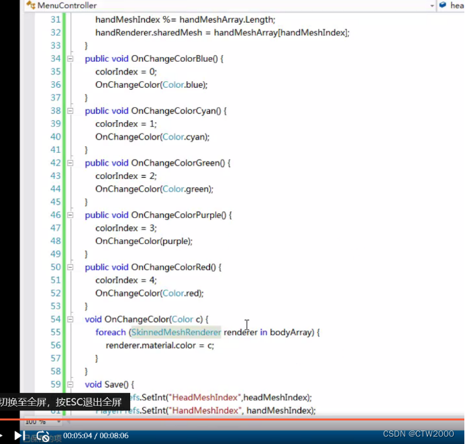Click the "HeadMeshIndex" string literal
This screenshot has width=465, height=444.
pos(205,398)
